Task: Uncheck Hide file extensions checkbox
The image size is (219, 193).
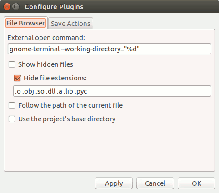Action: point(17,78)
